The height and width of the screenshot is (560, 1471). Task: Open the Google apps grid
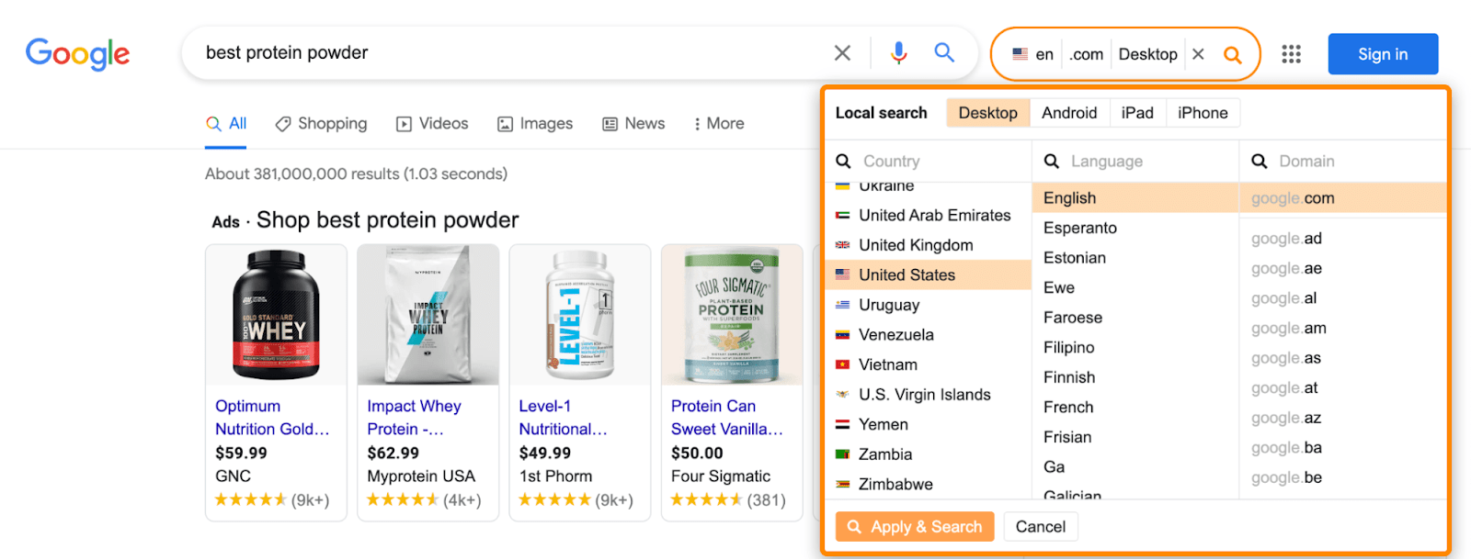coord(1291,54)
